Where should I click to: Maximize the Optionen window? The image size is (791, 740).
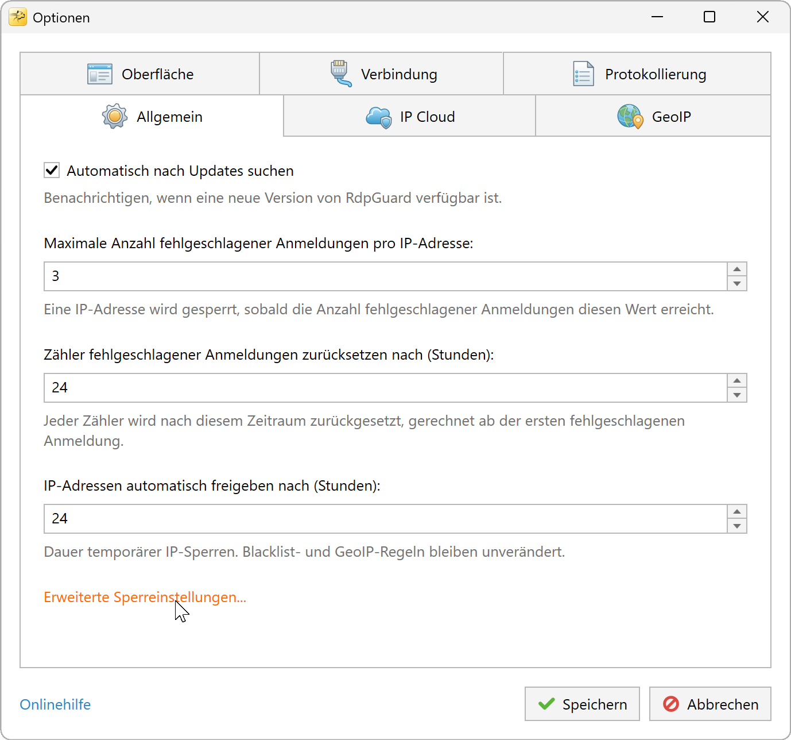pyautogui.click(x=709, y=17)
